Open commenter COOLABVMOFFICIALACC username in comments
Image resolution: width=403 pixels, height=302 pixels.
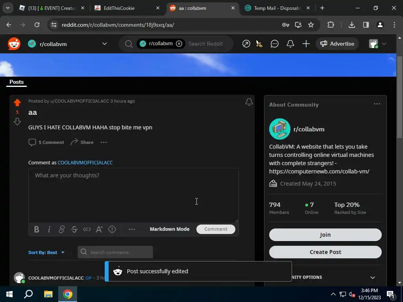(x=56, y=278)
